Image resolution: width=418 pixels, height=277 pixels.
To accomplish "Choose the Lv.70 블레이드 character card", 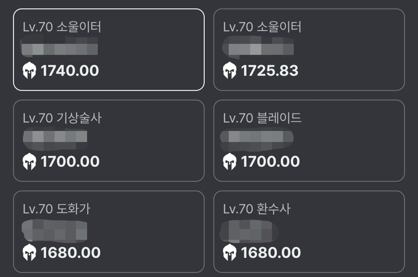I will (x=309, y=141).
